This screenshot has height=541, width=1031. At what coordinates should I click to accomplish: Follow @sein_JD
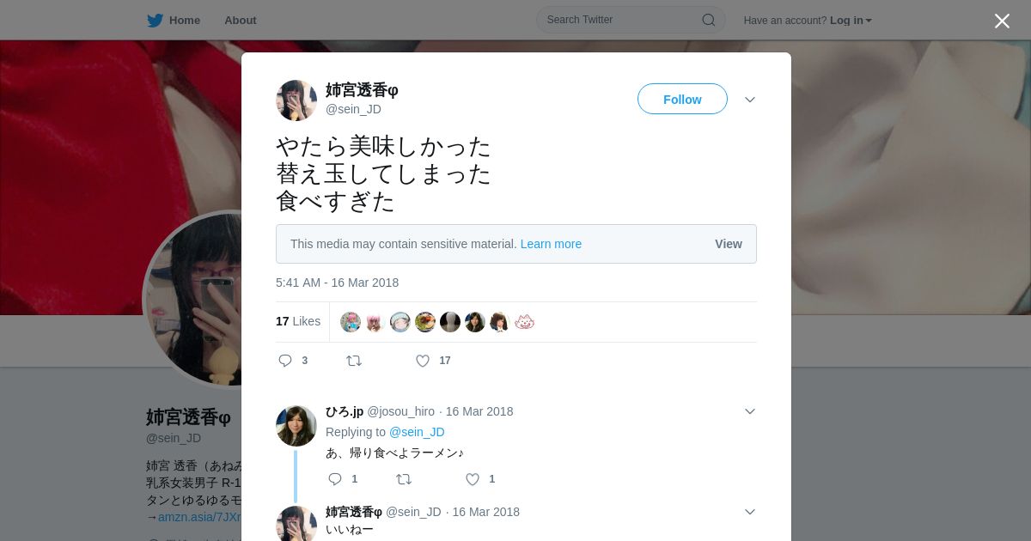click(x=682, y=99)
